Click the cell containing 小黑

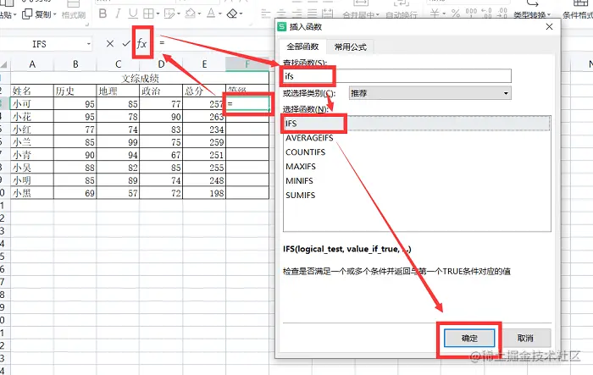pos(32,193)
